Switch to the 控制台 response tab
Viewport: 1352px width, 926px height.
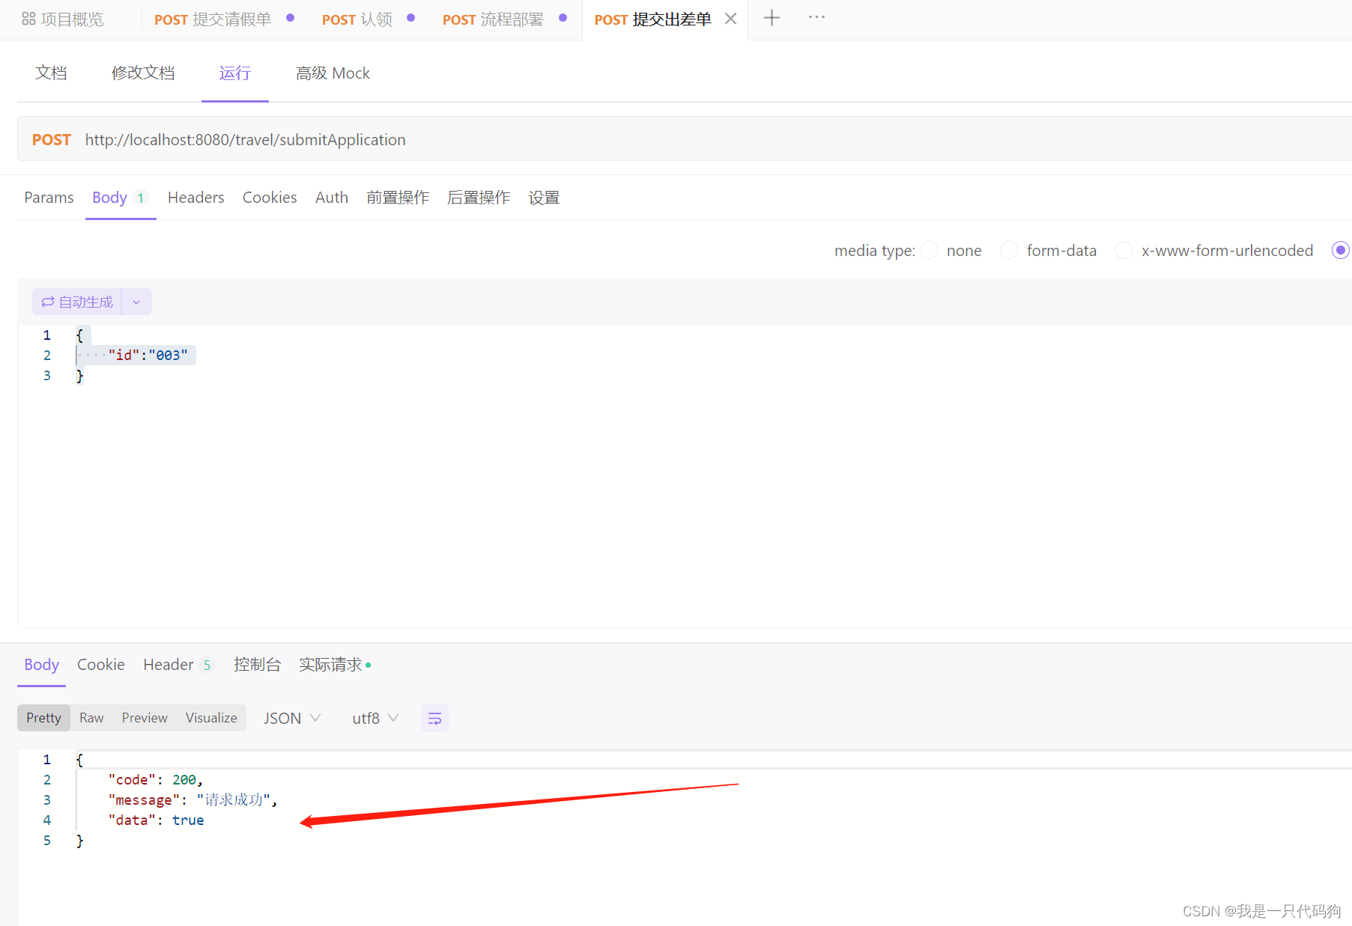point(258,664)
